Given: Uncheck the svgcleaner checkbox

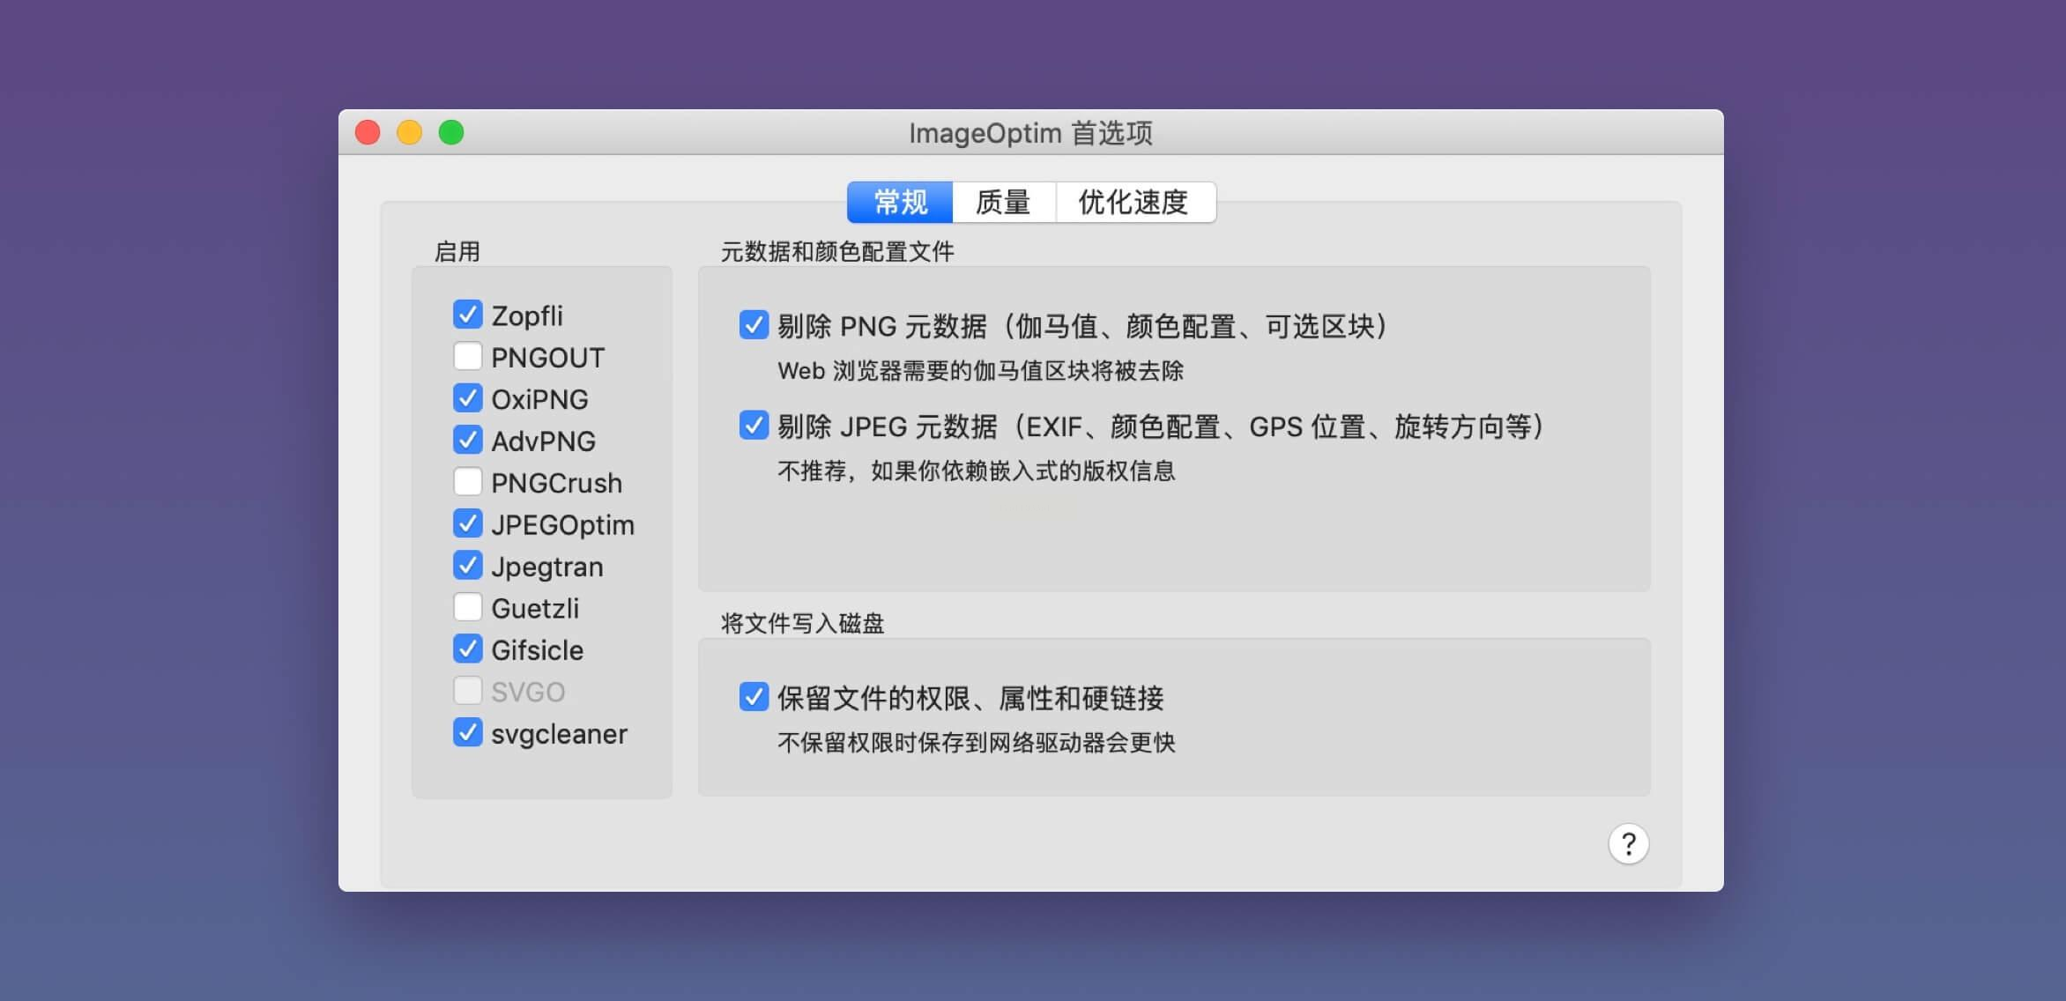Looking at the screenshot, I should pos(467,732).
